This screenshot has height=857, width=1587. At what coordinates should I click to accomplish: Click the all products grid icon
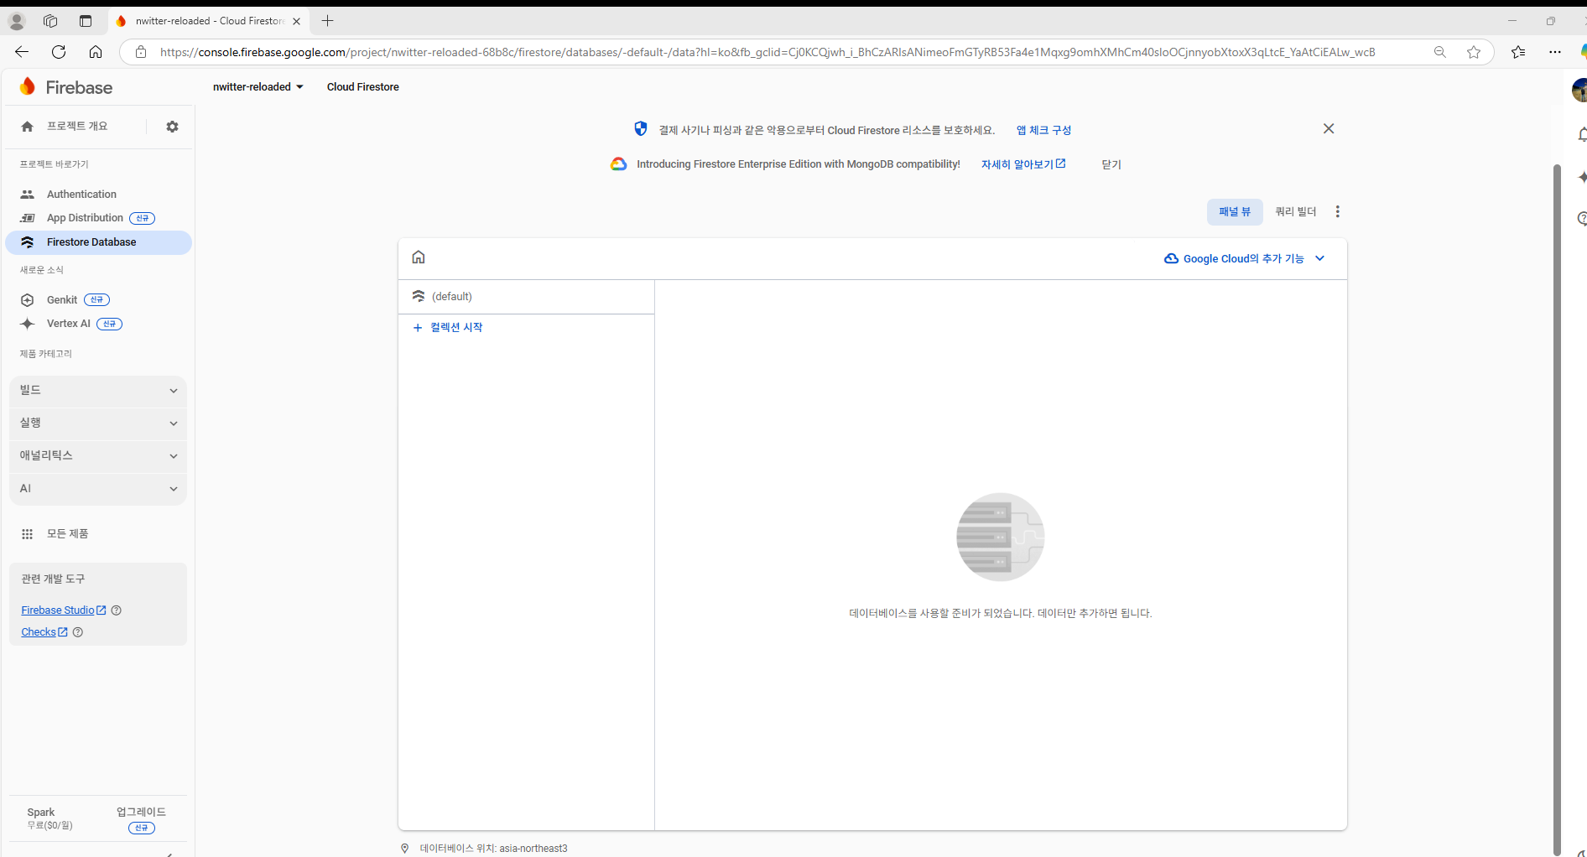coord(27,534)
